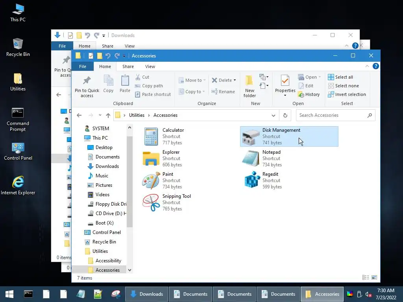
Task: Create a New folder
Action: pos(250,87)
